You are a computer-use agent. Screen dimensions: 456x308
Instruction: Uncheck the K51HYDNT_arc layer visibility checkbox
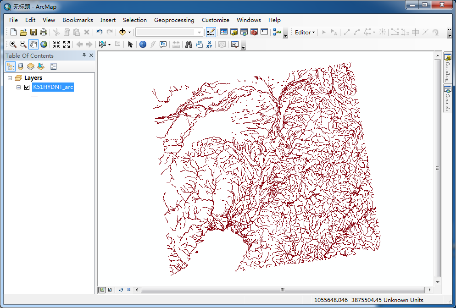pyautogui.click(x=27, y=87)
